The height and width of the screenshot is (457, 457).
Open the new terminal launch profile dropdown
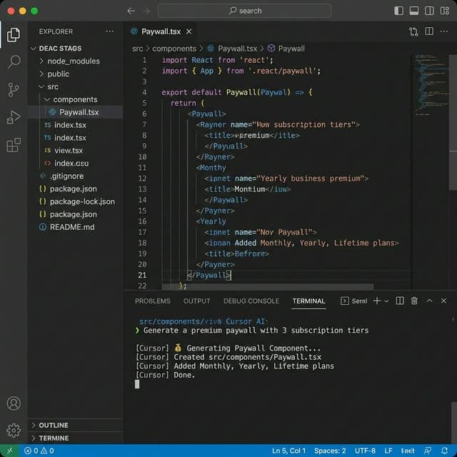(x=386, y=301)
